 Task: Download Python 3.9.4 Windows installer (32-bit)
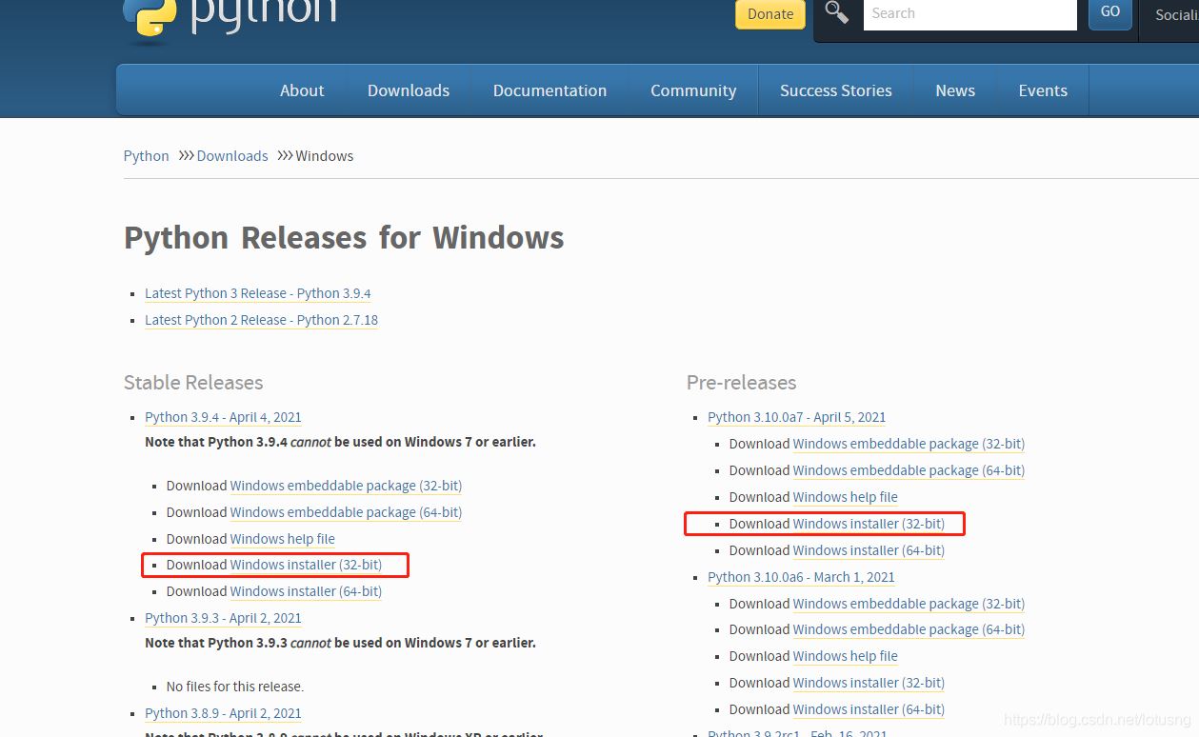[306, 565]
